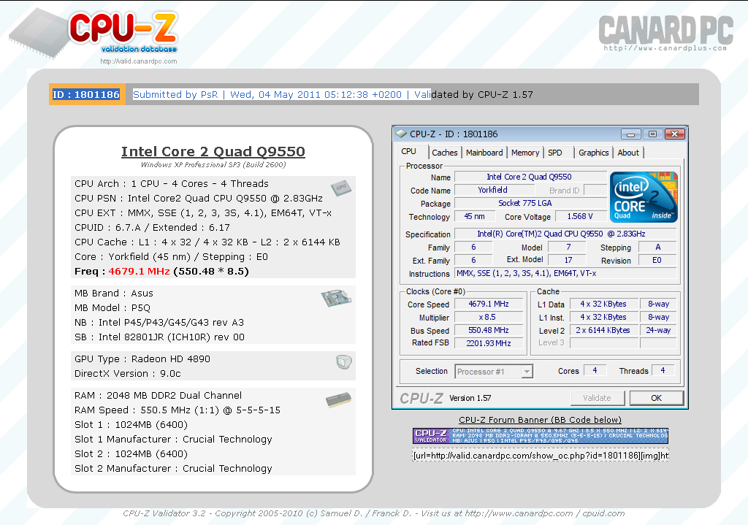This screenshot has height=525, width=748.
Task: Click the Package value Socket 775 LGA
Action: click(x=530, y=203)
